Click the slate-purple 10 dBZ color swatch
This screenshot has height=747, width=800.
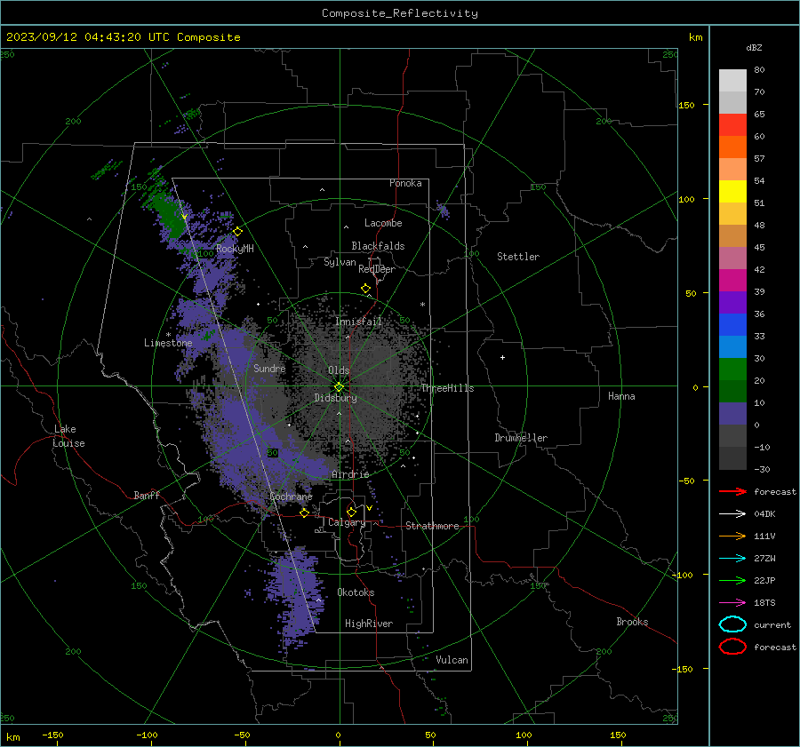pos(732,414)
